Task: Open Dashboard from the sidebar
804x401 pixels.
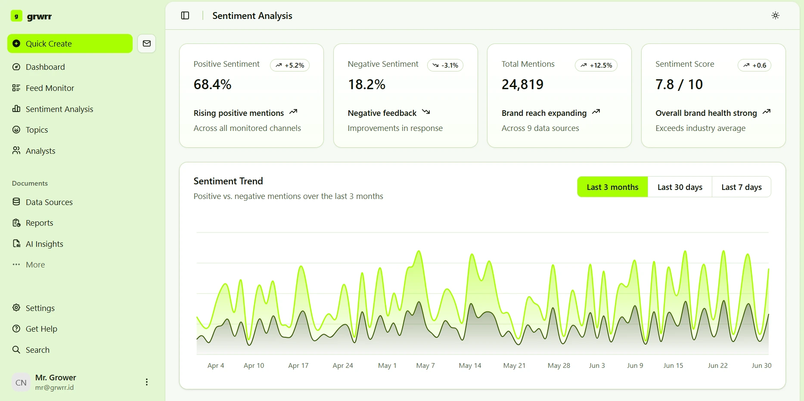Action: pyautogui.click(x=45, y=67)
